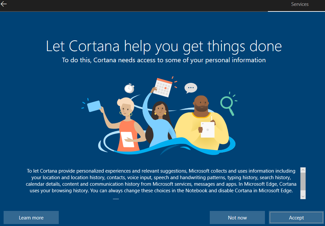Click the personal information subtitle text

click(x=164, y=60)
